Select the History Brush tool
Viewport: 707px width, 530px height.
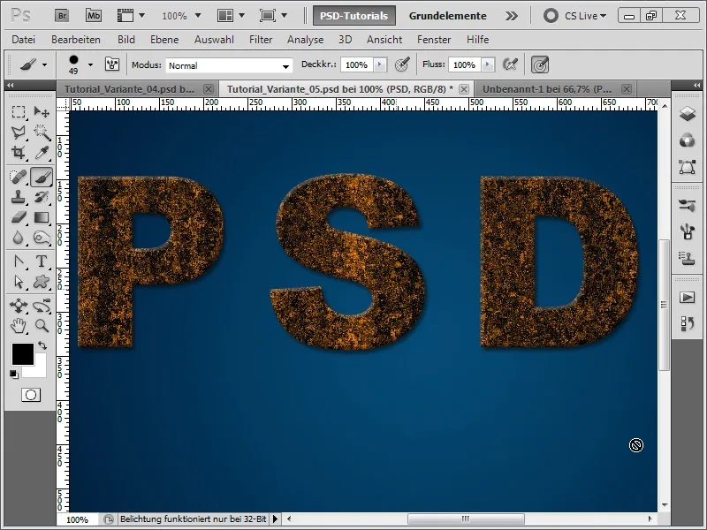click(42, 197)
